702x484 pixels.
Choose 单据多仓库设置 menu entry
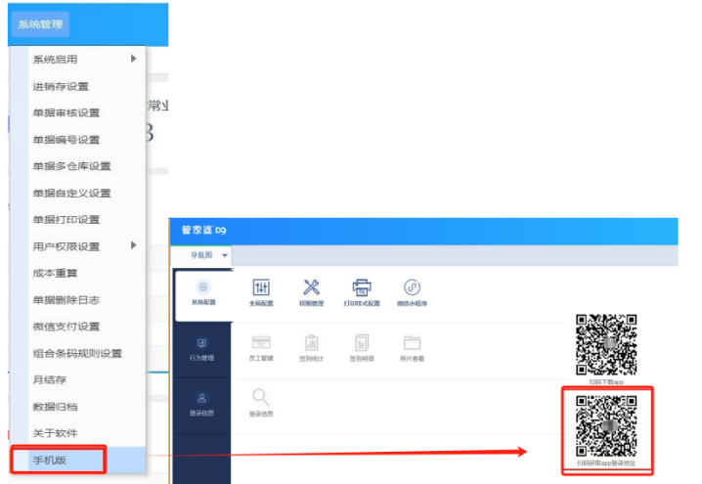pyautogui.click(x=78, y=166)
